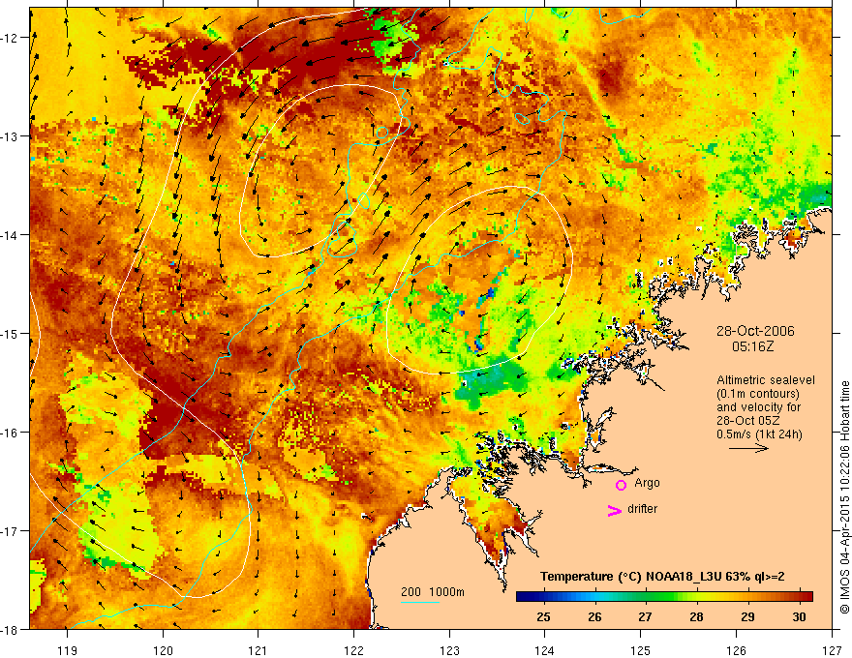Click the '0.5m/s (1kt 24h)' text
This screenshot has height=658, width=852.
point(759,434)
